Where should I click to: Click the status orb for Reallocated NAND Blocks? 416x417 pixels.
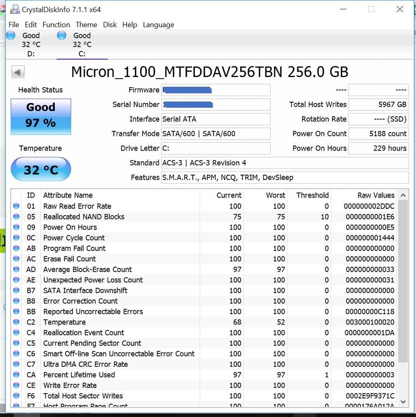click(16, 217)
